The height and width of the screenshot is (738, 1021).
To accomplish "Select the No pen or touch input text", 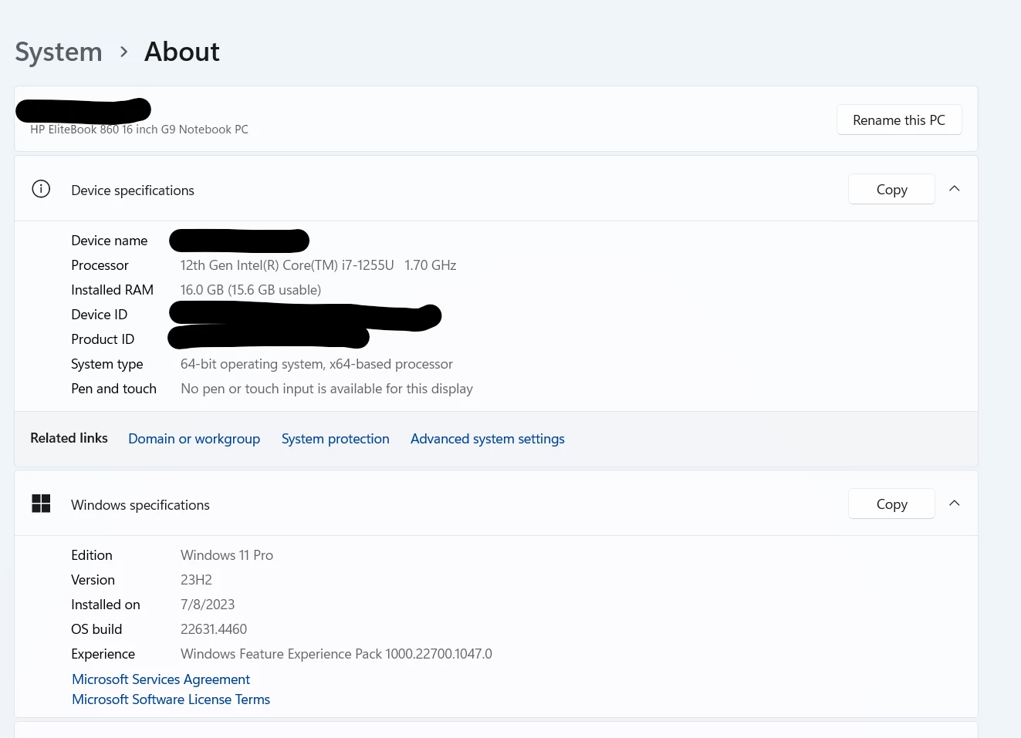I will tap(326, 389).
